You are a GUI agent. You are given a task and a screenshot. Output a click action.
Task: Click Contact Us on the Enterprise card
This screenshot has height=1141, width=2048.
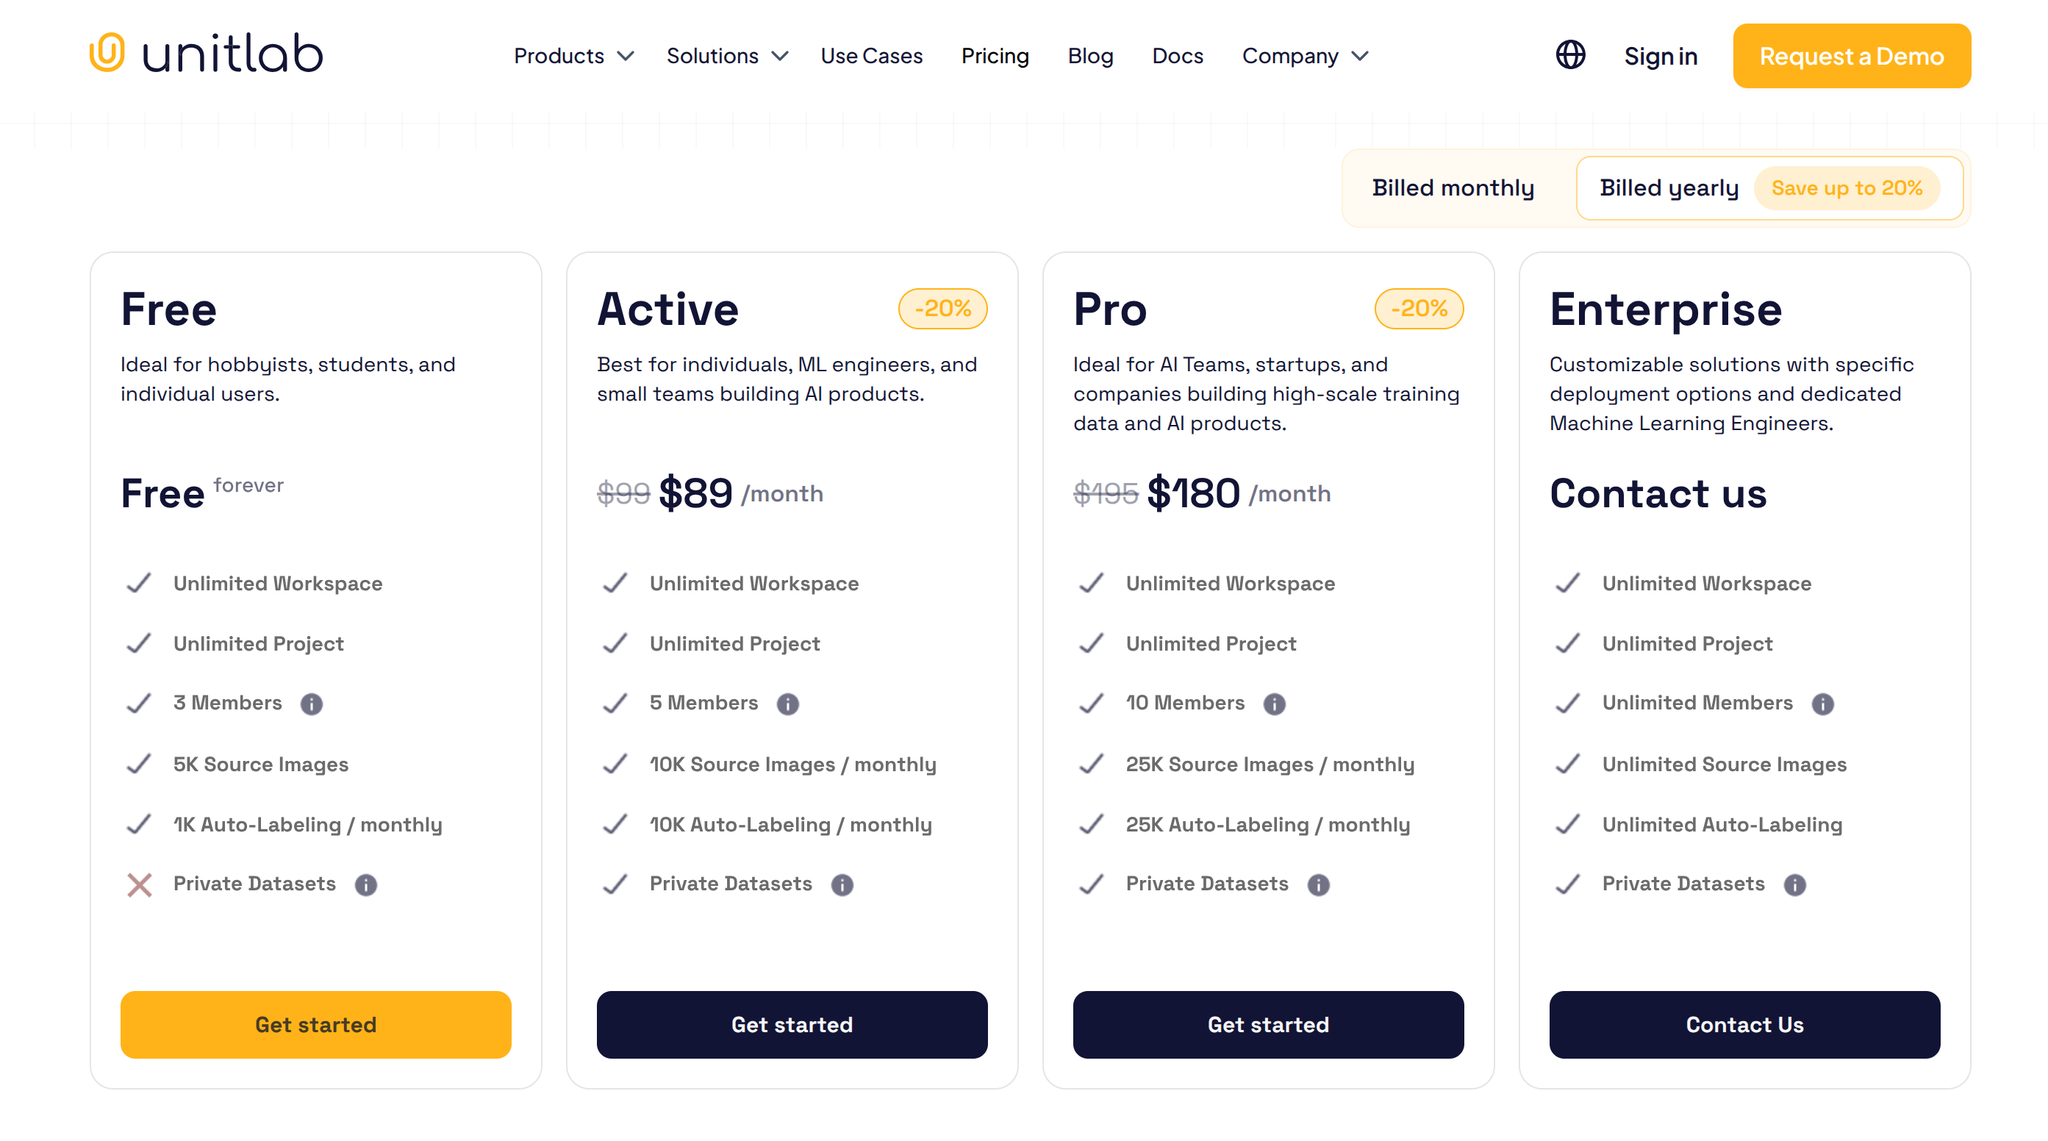coord(1744,1025)
